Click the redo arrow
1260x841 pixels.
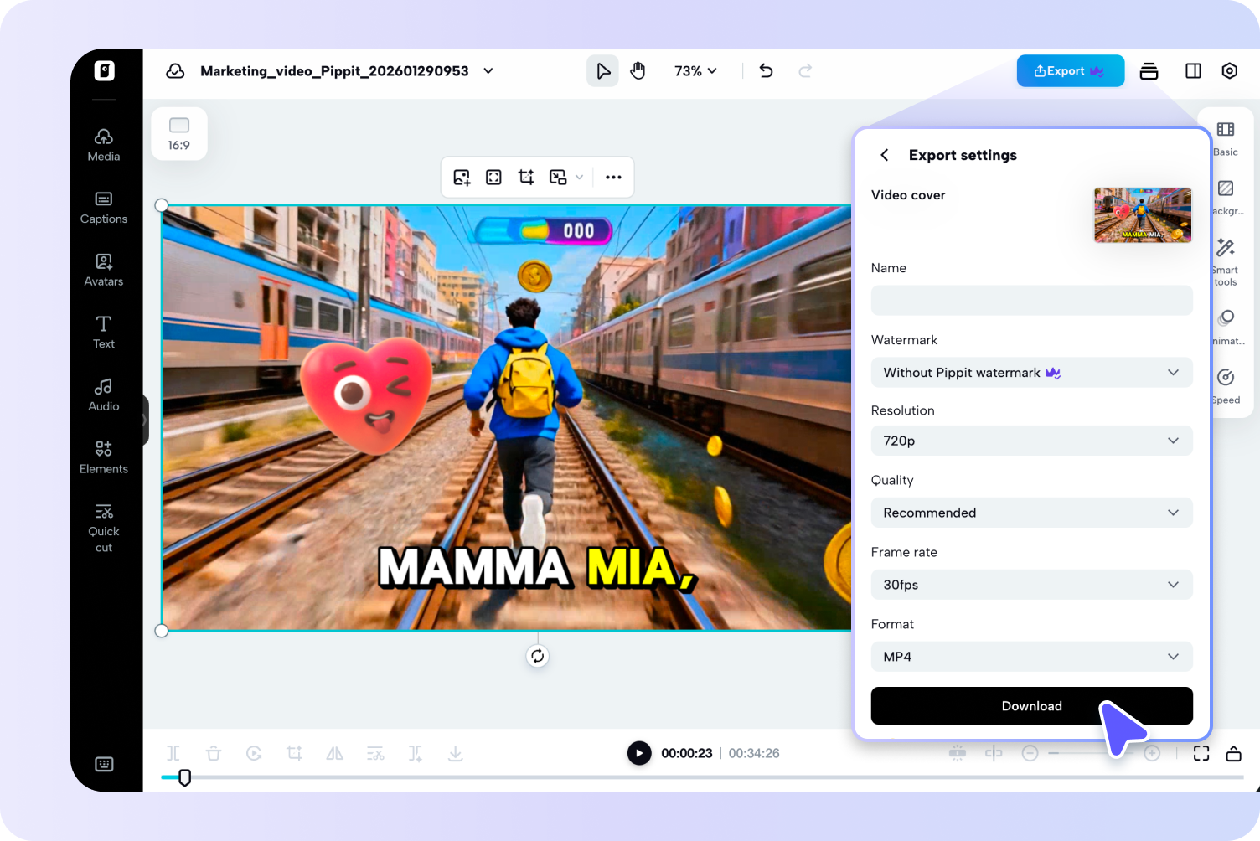805,71
